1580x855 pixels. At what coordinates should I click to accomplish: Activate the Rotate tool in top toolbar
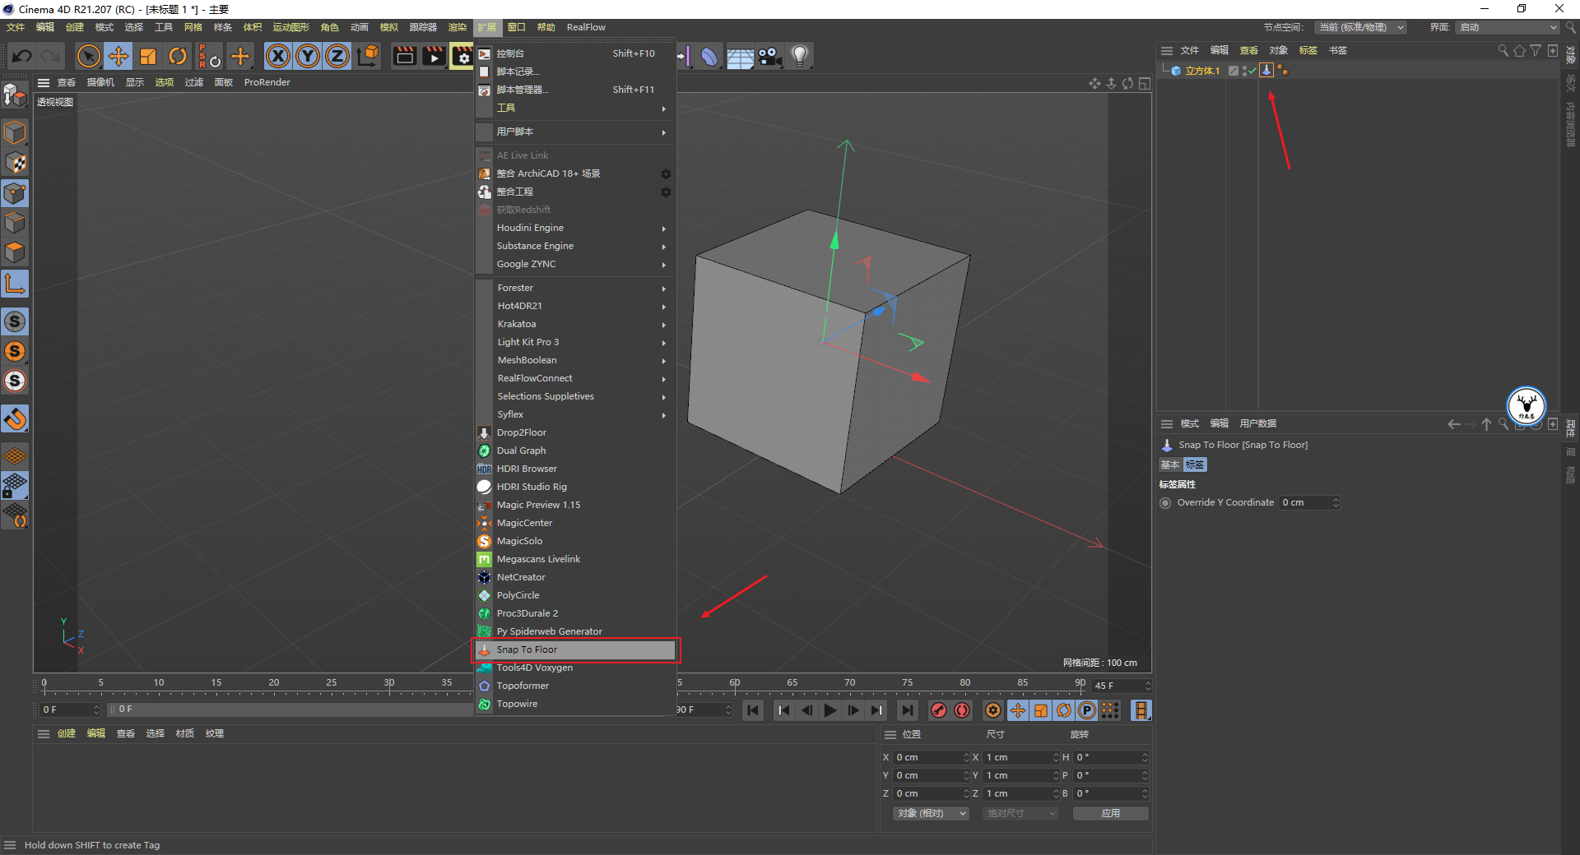[x=178, y=57]
